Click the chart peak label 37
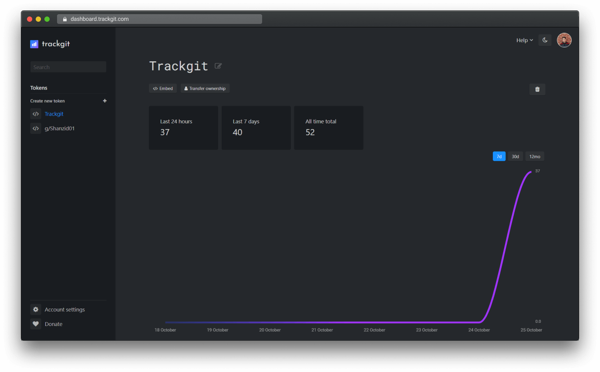 click(x=538, y=171)
